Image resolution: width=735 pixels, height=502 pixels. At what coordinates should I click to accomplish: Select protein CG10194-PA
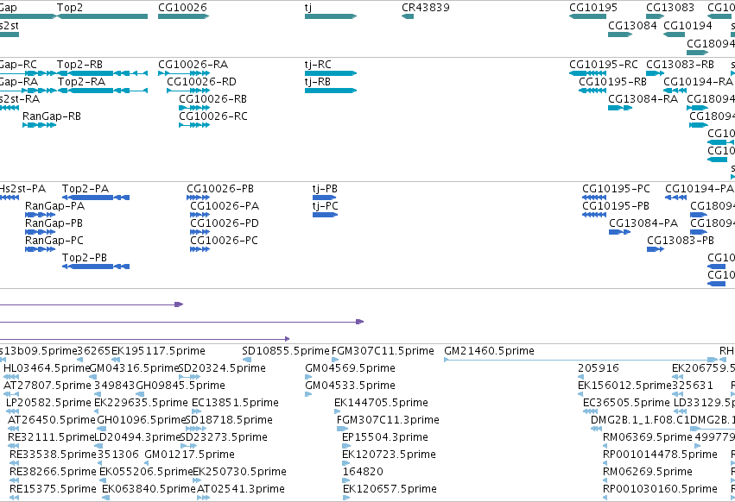click(700, 189)
